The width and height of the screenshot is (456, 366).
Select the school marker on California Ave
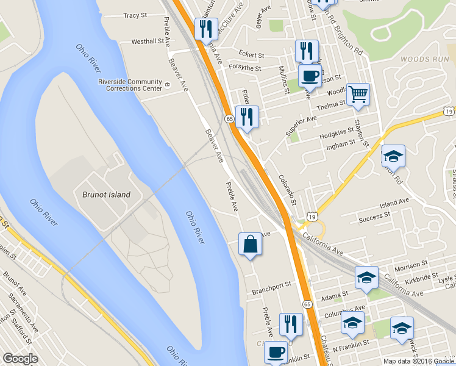367,278
